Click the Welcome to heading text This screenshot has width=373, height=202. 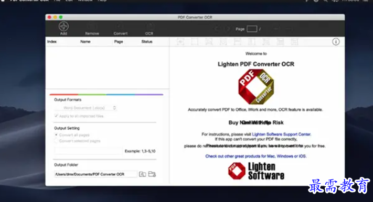[256, 54]
